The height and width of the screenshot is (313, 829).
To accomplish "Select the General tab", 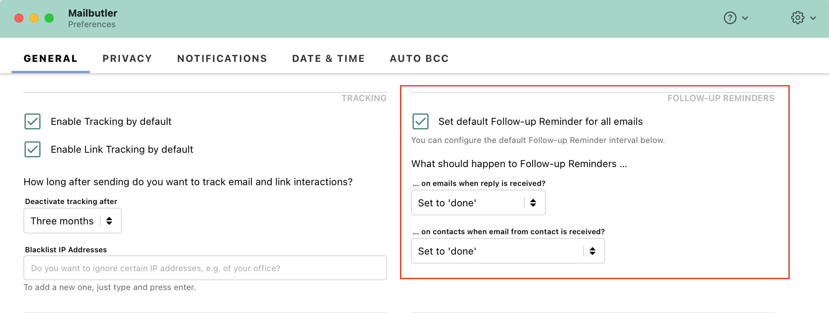I will coord(51,58).
